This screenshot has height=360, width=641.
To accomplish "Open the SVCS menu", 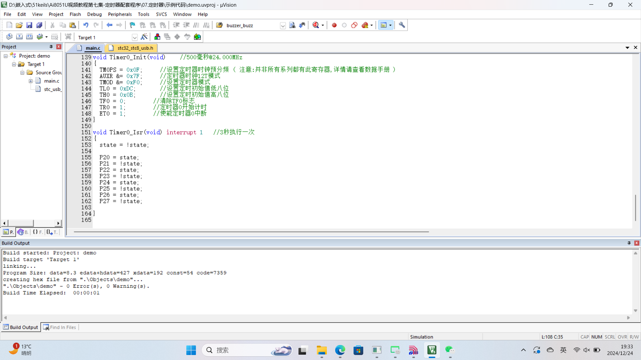I will click(161, 14).
